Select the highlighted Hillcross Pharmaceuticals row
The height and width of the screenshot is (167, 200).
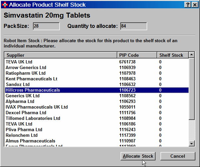click(33, 90)
